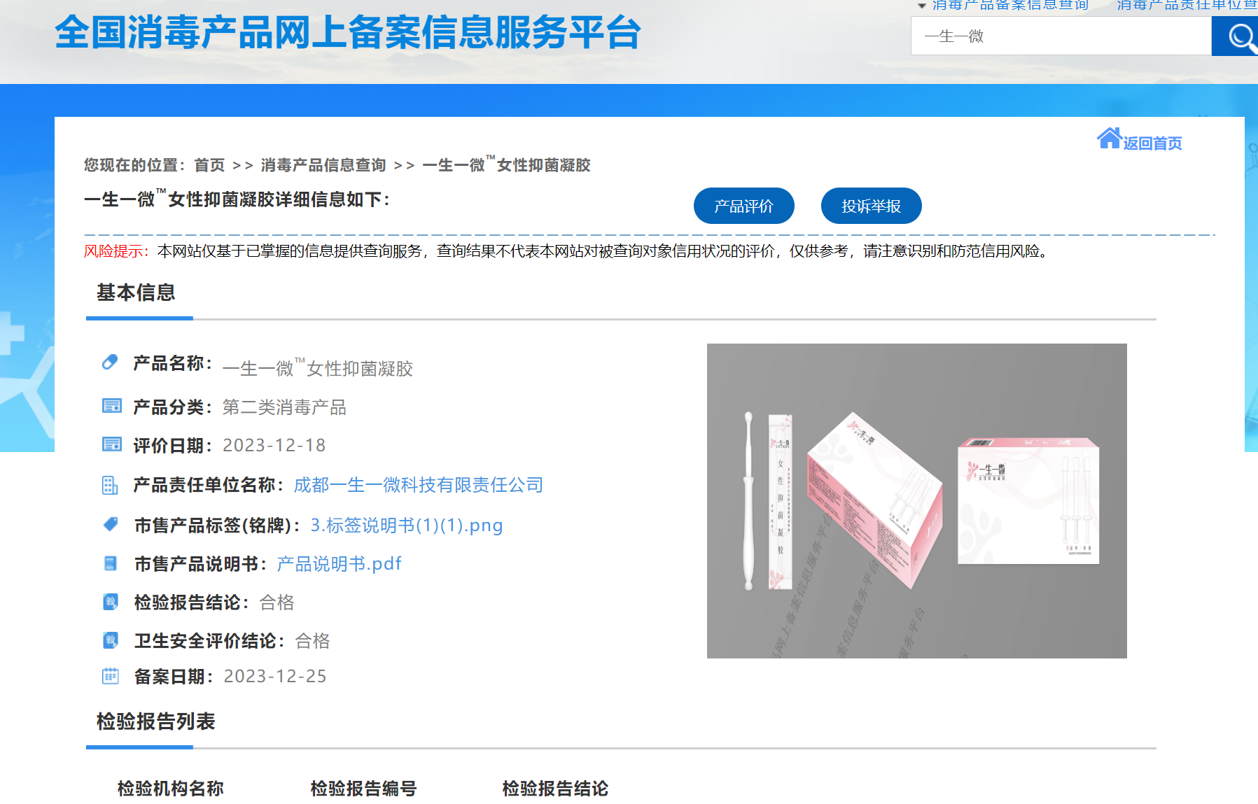This screenshot has height=804, width=1258.
Task: Select 消毒产品责任单位查询 at the top
Action: click(x=1187, y=5)
